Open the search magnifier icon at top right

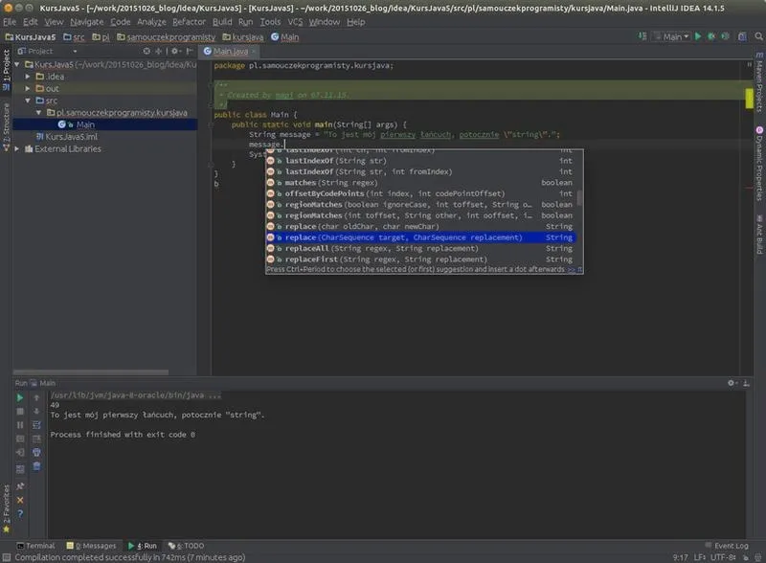click(x=758, y=36)
